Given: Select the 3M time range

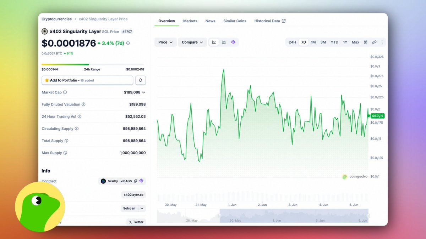Looking at the screenshot, I should (323, 42).
